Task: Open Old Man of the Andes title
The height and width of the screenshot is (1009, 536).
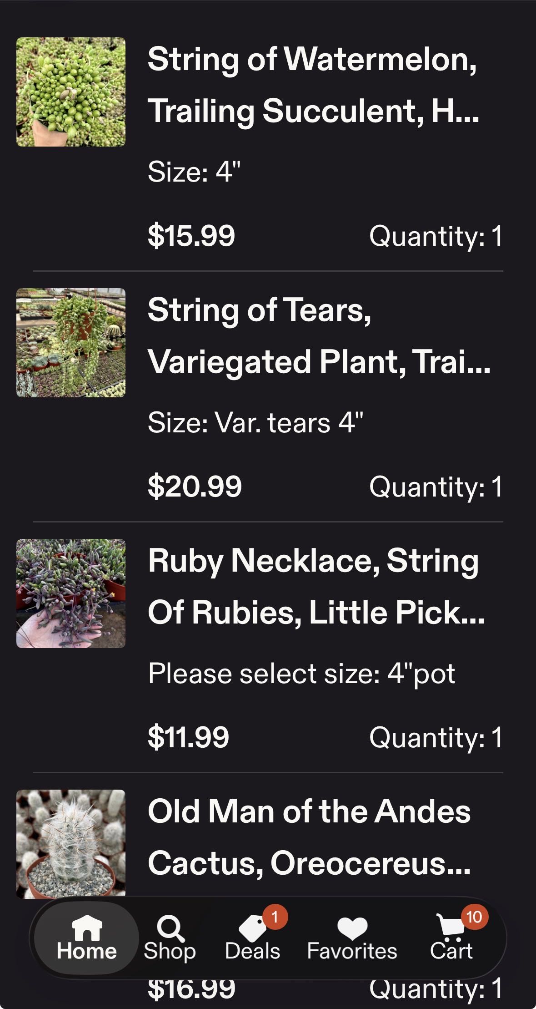Action: tap(309, 837)
